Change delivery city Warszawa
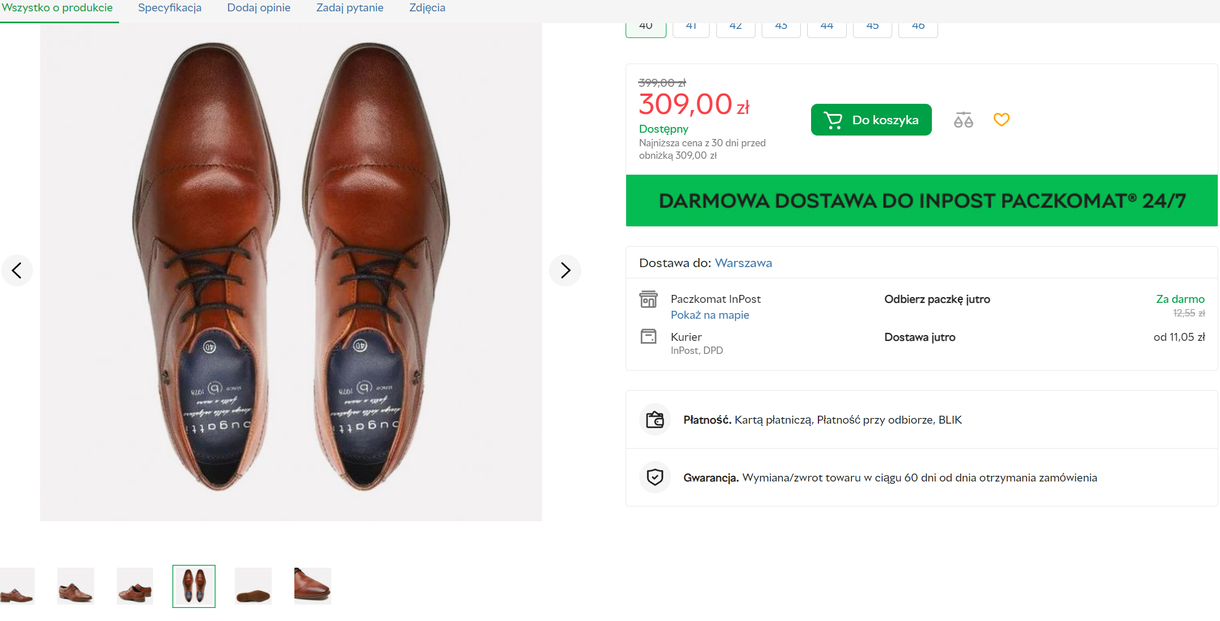The image size is (1220, 621). 743,263
